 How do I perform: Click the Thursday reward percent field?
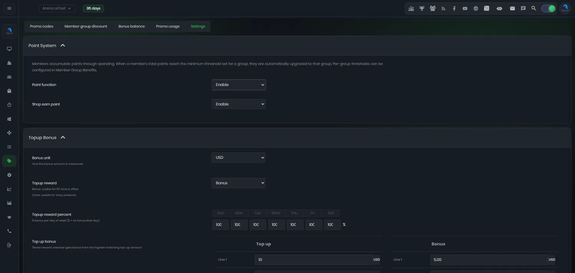(295, 225)
